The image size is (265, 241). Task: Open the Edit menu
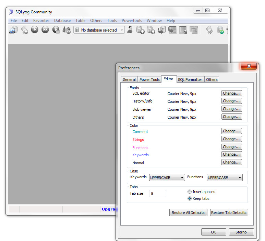[x=25, y=21]
